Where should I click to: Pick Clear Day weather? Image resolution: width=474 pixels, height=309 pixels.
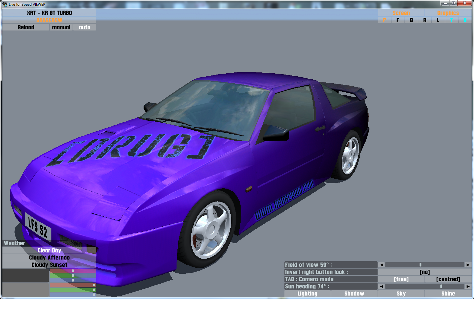(49, 250)
